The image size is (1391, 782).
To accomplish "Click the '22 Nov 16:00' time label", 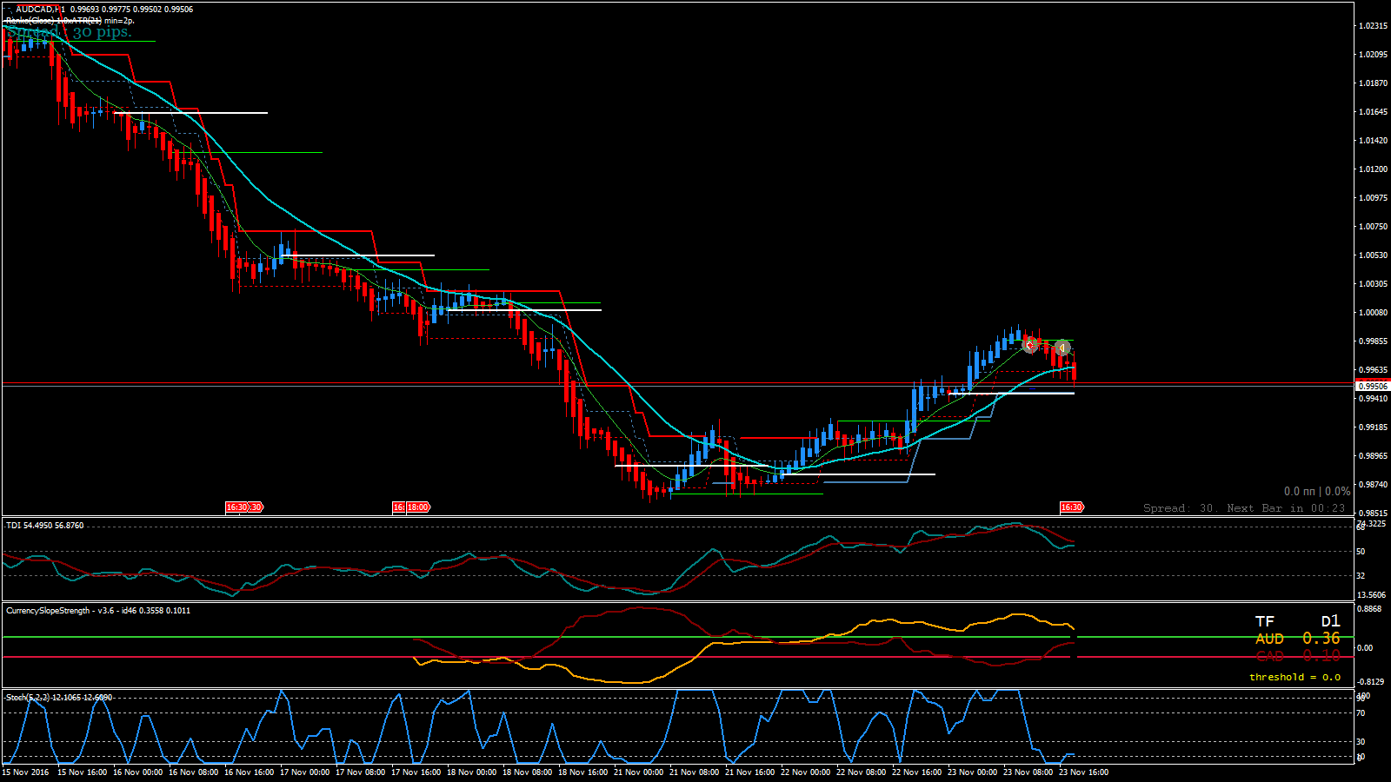I will (x=916, y=772).
